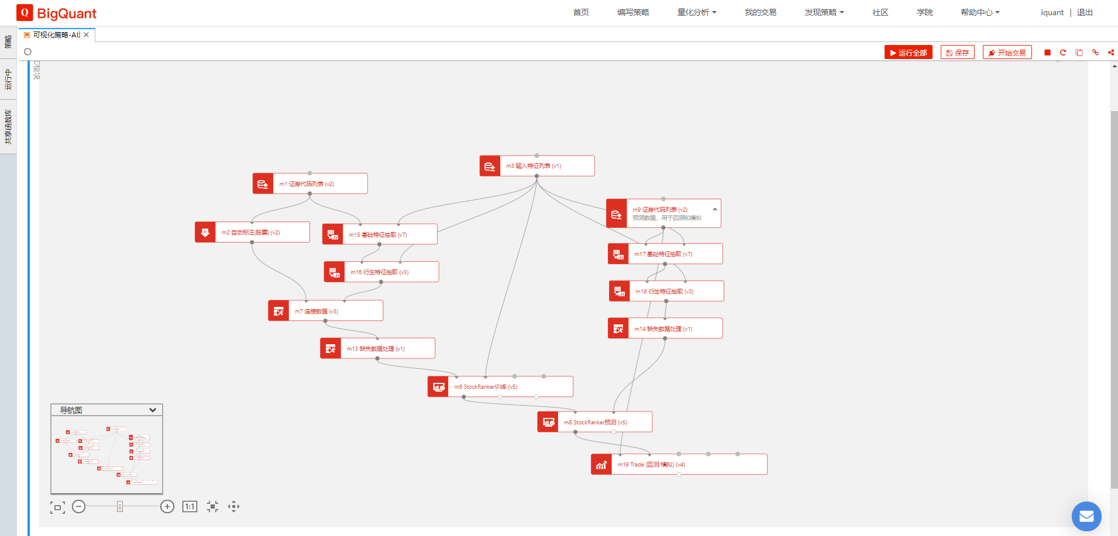Click the 运行全部 button
The width and height of the screenshot is (1118, 536).
point(908,53)
